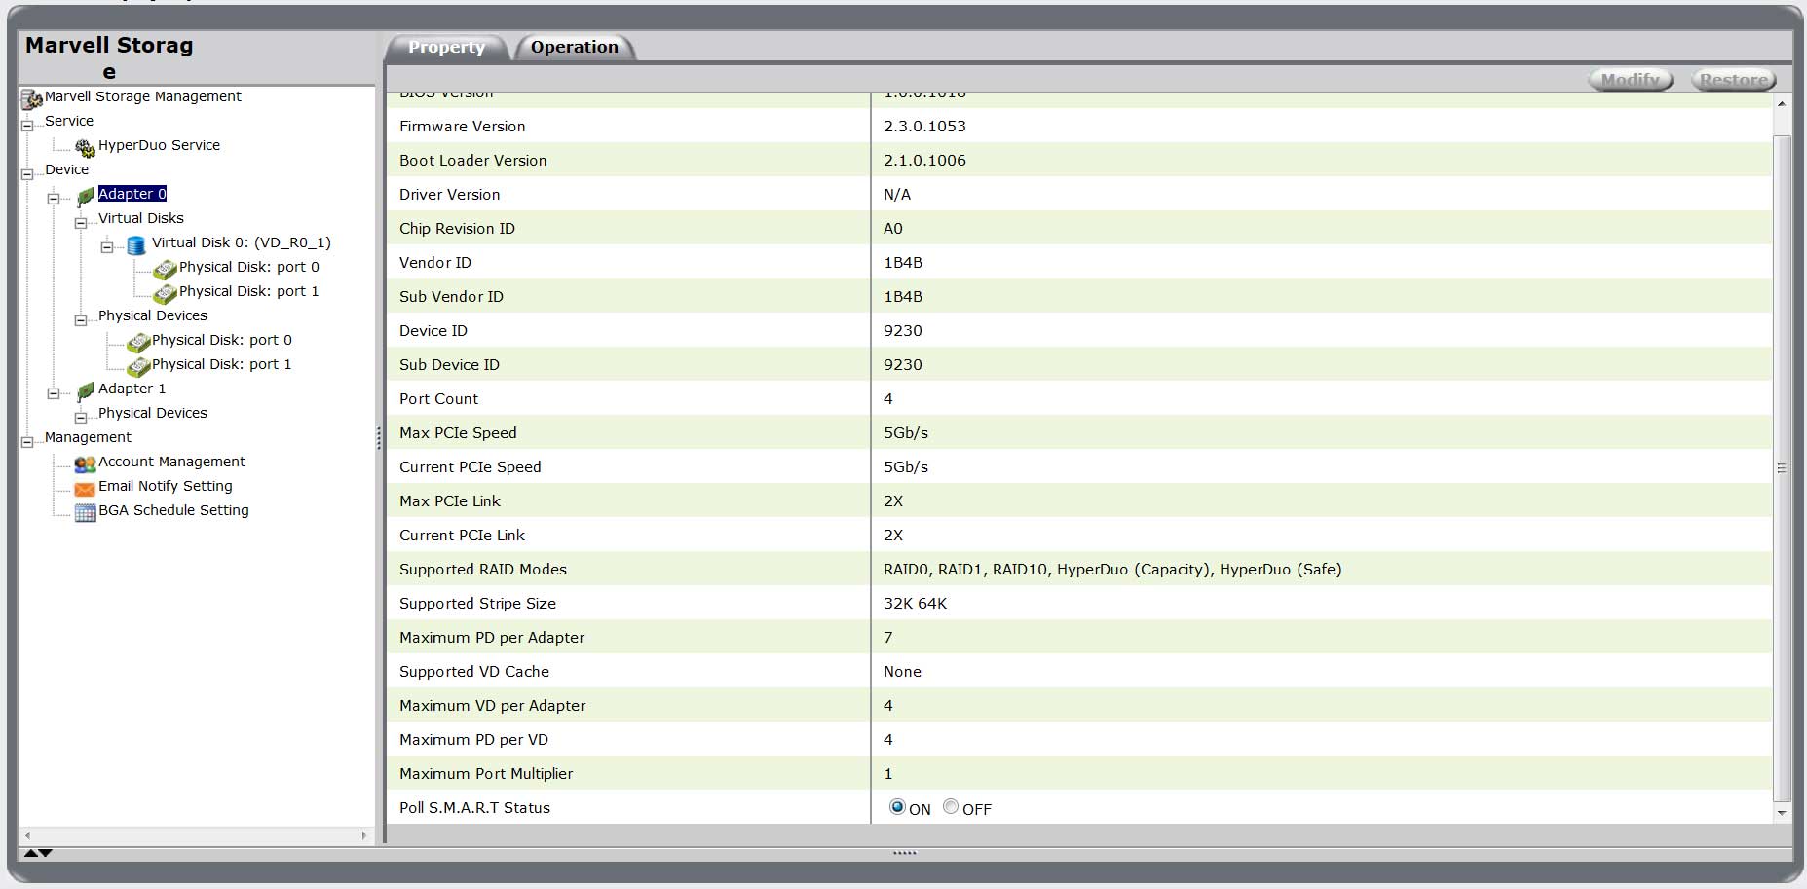Select the HyperDuo Service gear icon
Viewport: 1807px width, 889px height.
[x=86, y=147]
